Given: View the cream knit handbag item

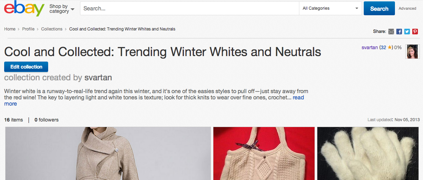Looking at the screenshot, I should 264,153.
